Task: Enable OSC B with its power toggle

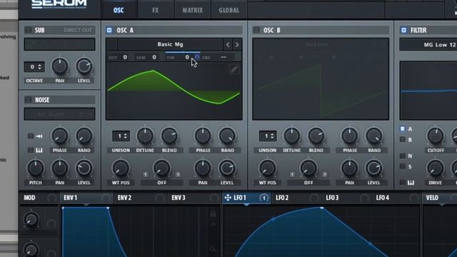Action: (x=256, y=30)
